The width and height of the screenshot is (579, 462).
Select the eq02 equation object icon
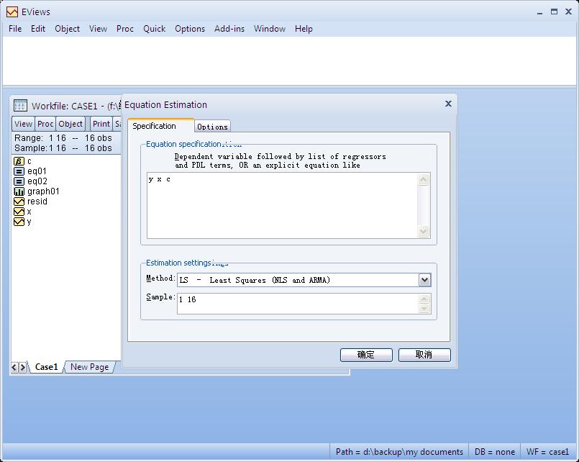pyautogui.click(x=19, y=181)
